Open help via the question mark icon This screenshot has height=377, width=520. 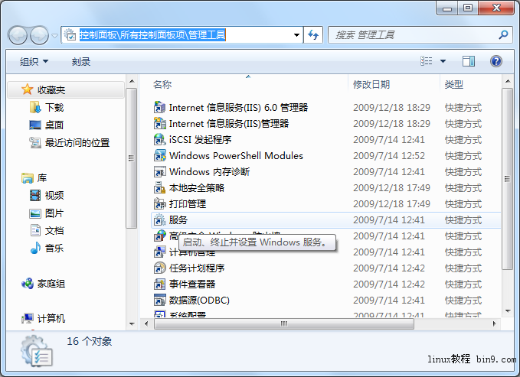495,61
